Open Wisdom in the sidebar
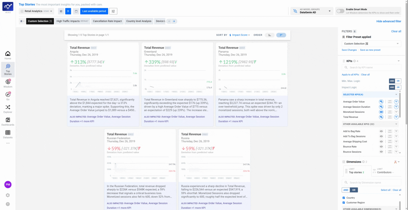This screenshot has width=408, height=210. click(x=8, y=83)
